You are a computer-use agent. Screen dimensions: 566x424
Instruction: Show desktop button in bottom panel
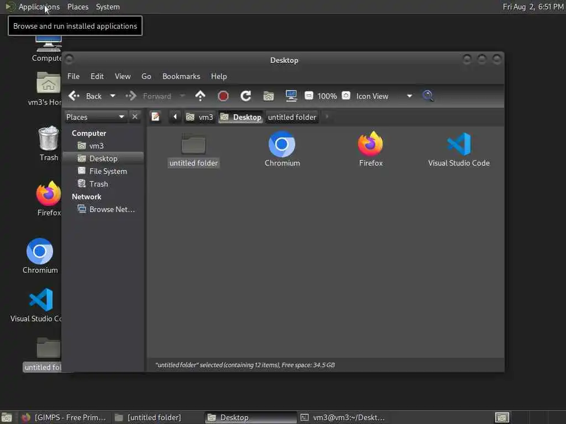pos(7,417)
